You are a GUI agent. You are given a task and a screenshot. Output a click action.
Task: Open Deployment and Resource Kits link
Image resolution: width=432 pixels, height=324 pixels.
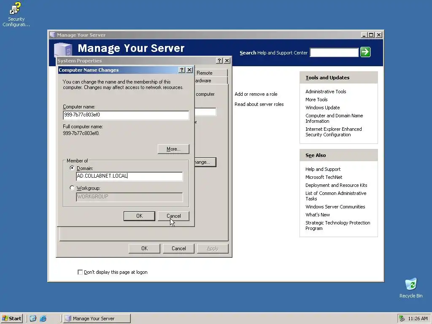pyautogui.click(x=336, y=185)
